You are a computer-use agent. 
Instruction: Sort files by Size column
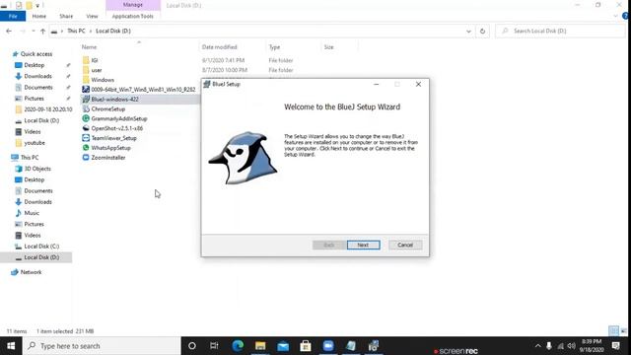point(328,47)
